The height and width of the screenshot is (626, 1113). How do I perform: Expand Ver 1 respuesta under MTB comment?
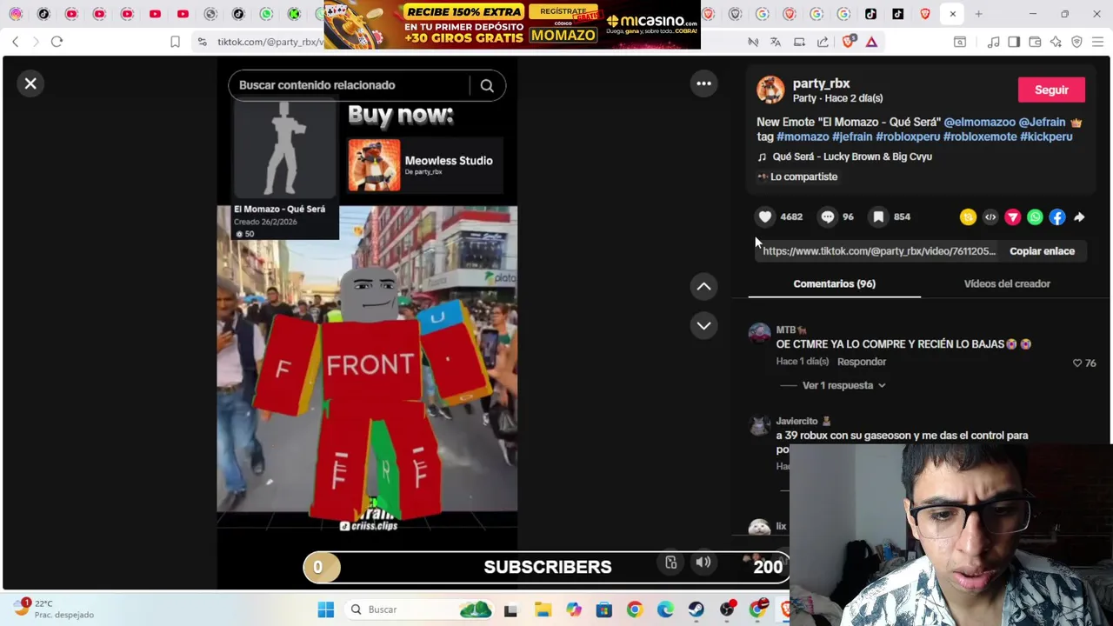(843, 385)
